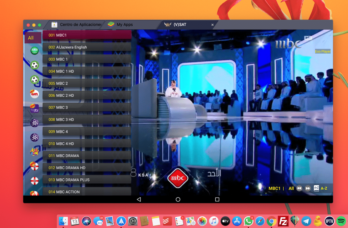
Task: Play channel 014 MBC ACTION
Action: [87, 192]
